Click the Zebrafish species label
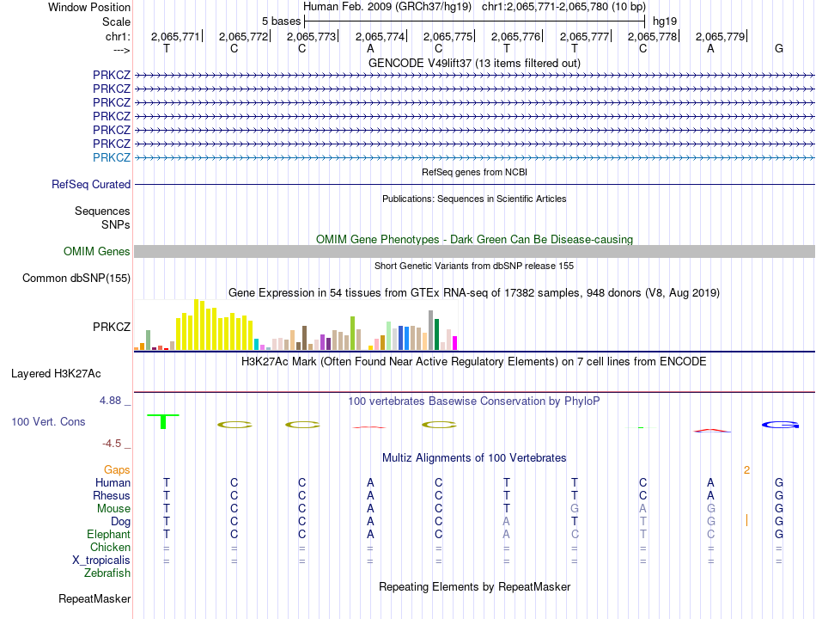This screenshot has width=816, height=619. pos(107,573)
